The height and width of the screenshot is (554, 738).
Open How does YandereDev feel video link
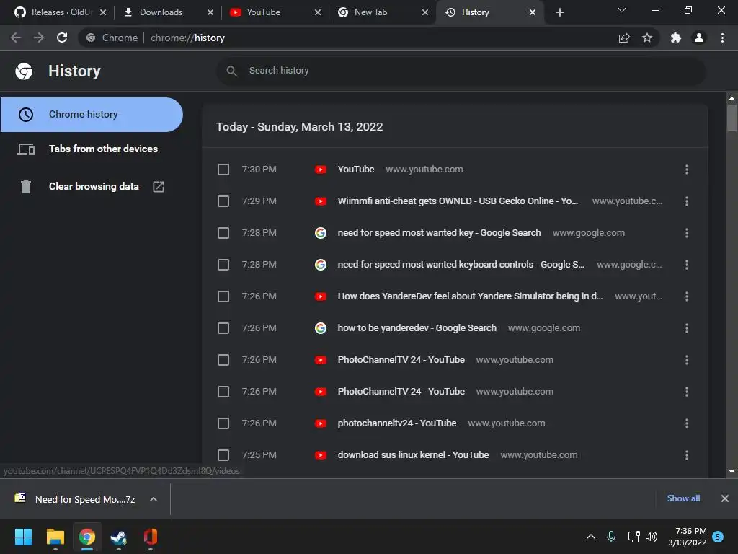[470, 296]
